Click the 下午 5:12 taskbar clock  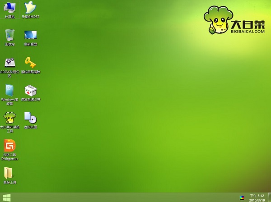(257, 196)
